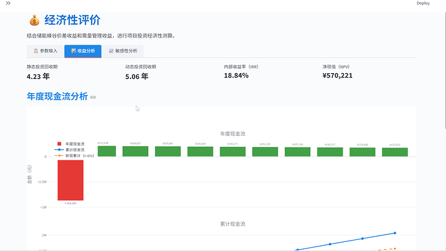Click the anchor link icon beside 年度现金流分析
446x251 pixels.
click(x=93, y=97)
